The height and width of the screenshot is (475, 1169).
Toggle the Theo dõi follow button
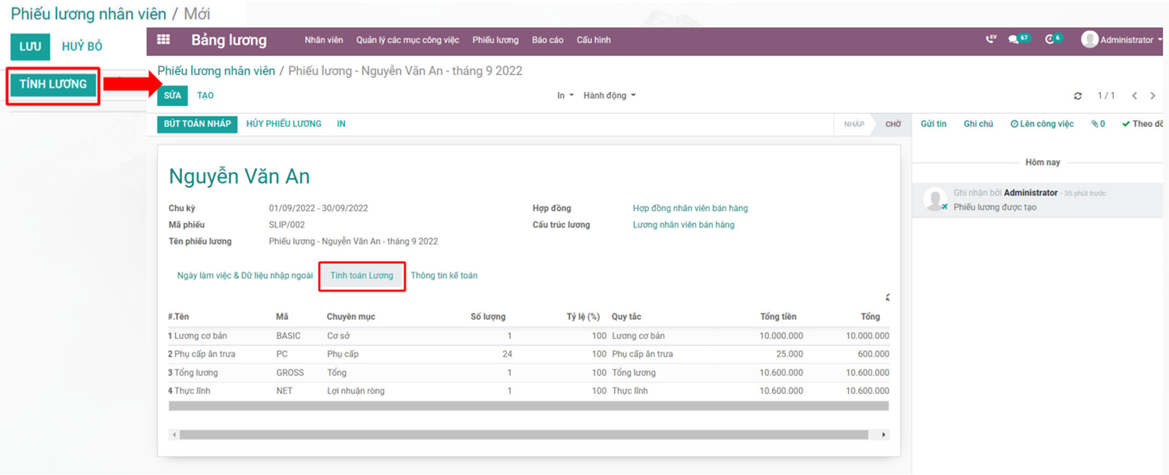[1142, 124]
